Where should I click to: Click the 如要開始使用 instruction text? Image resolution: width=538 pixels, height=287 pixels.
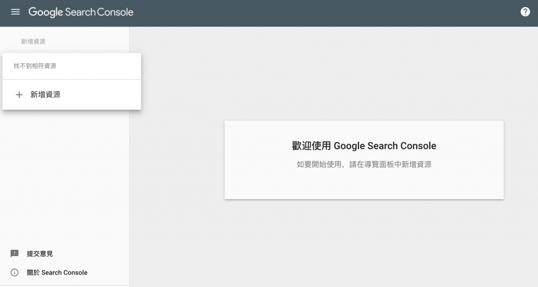click(364, 165)
